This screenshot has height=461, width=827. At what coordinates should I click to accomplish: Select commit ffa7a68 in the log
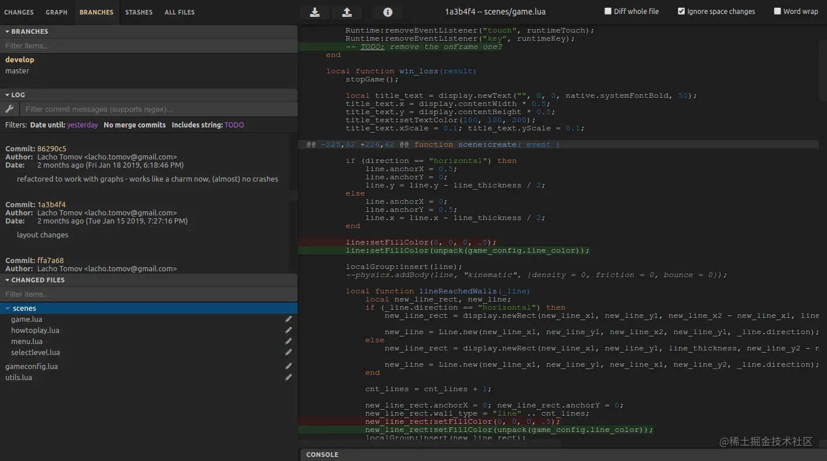click(x=51, y=260)
